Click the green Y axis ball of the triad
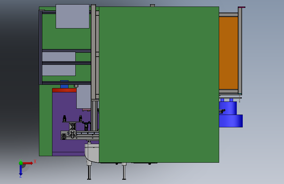The image size is (284, 184). pyautogui.click(x=21, y=163)
